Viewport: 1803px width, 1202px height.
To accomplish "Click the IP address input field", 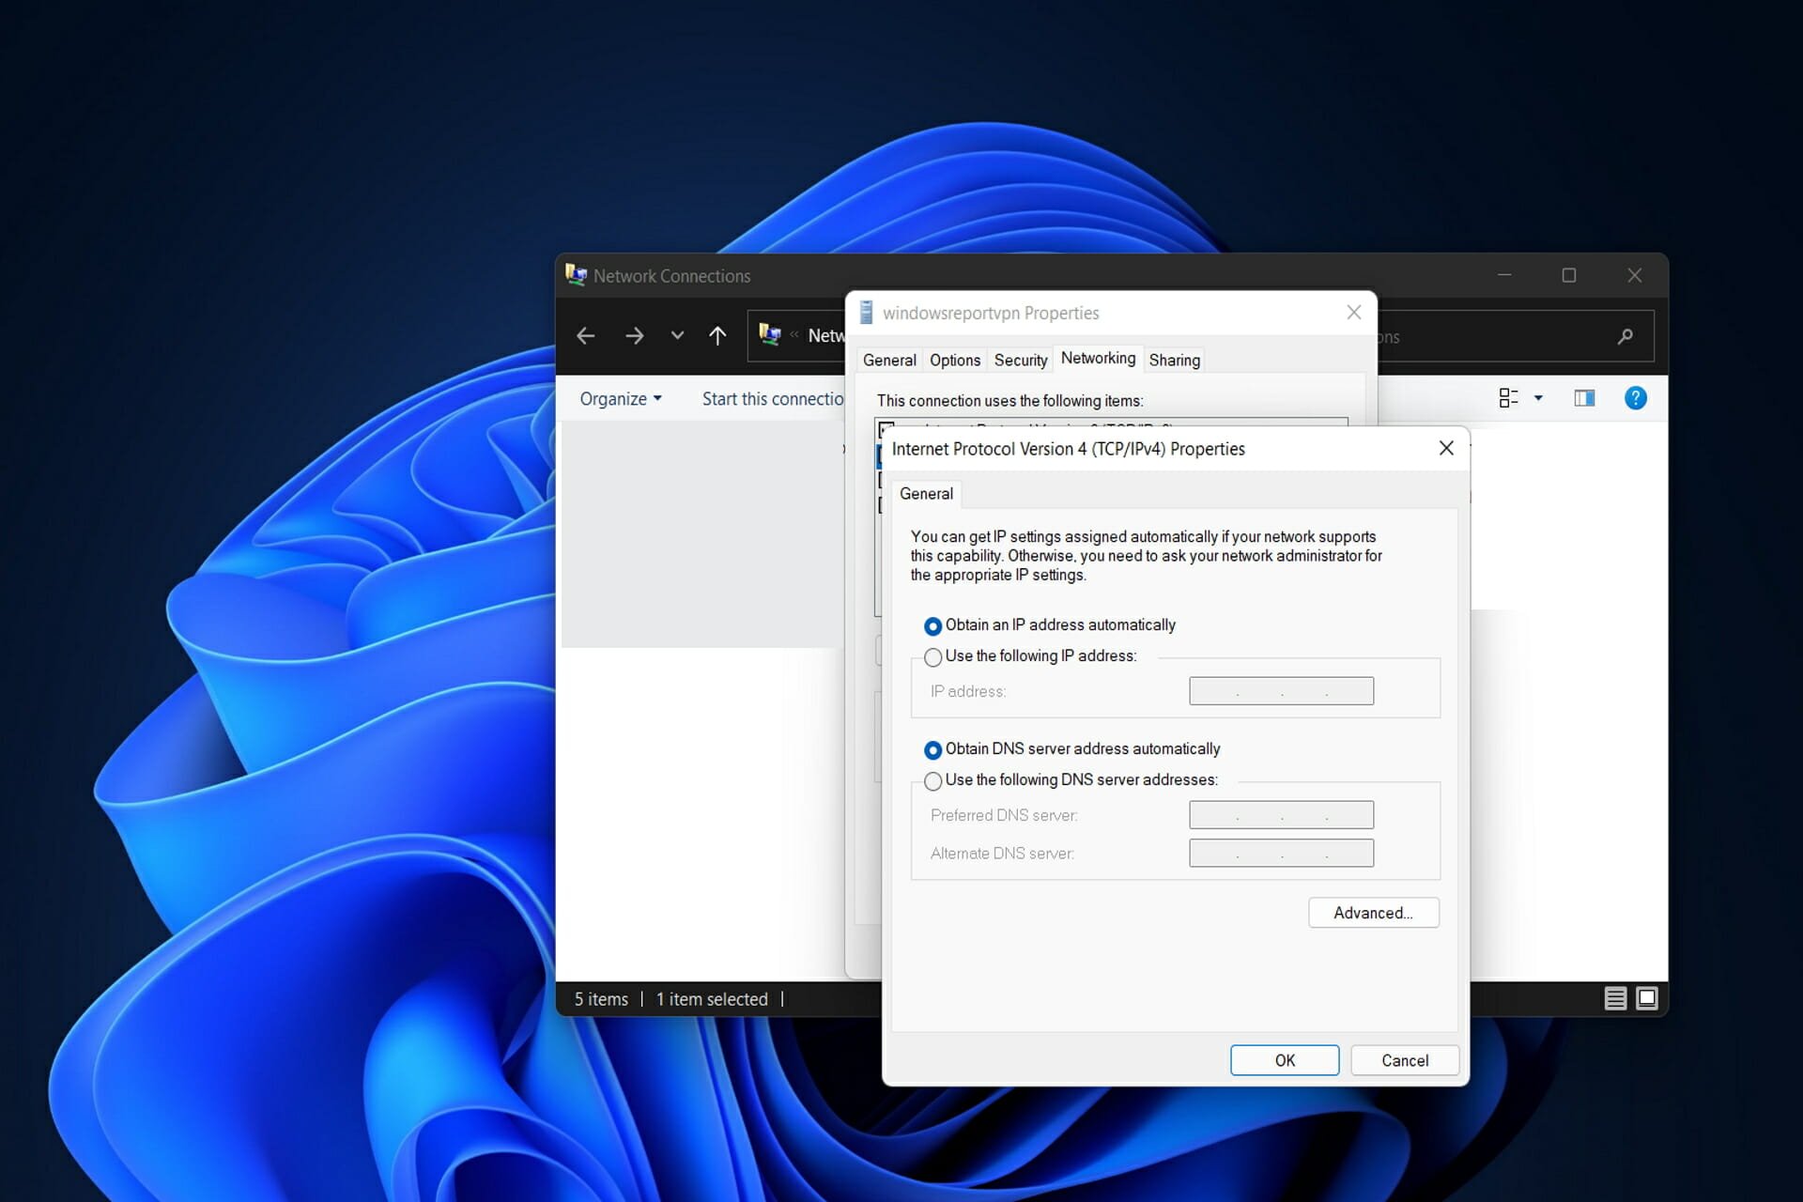I will (1281, 691).
